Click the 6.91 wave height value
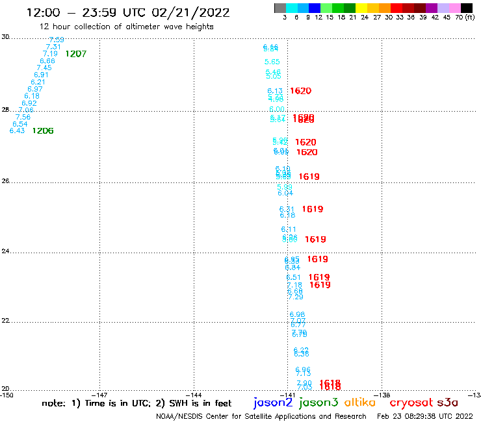481x422 pixels. coord(41,75)
